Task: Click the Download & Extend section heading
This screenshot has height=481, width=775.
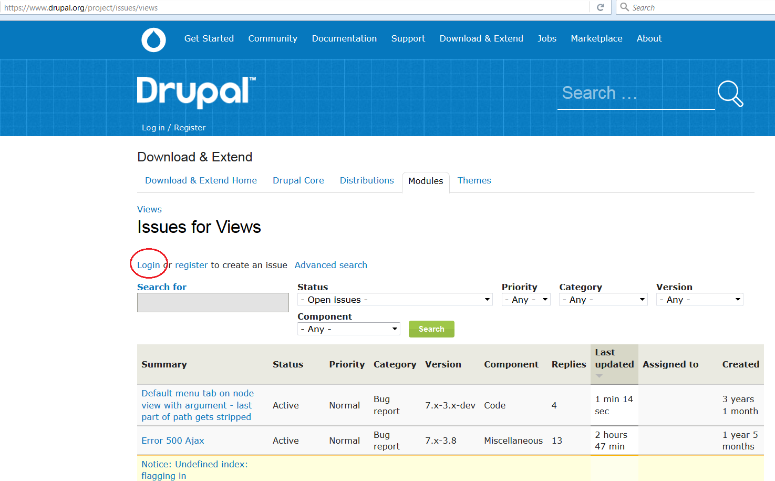Action: point(195,157)
